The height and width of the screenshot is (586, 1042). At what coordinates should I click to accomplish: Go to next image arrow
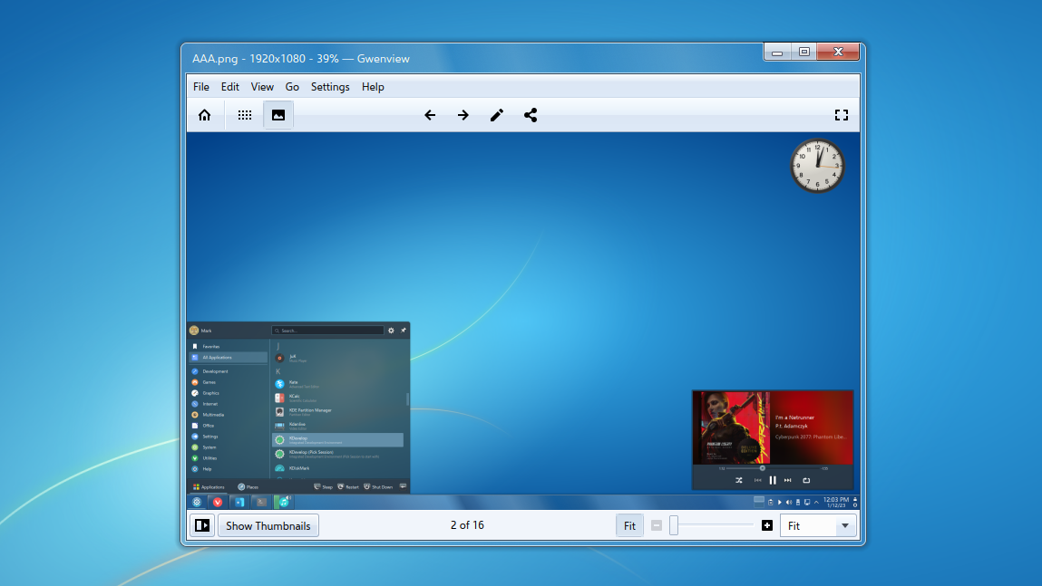click(x=463, y=115)
